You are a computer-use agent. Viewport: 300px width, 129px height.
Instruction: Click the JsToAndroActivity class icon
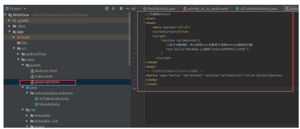pos(36,99)
